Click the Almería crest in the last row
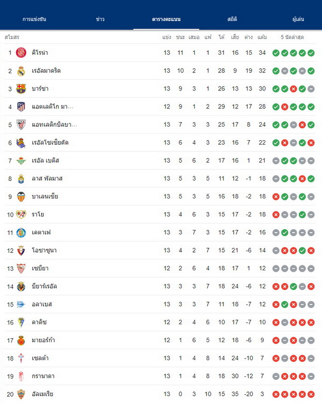322x404 pixels. [x=21, y=394]
